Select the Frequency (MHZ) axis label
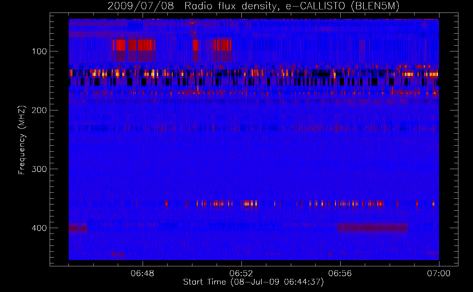Screen dimensions: 473x292 [22, 140]
